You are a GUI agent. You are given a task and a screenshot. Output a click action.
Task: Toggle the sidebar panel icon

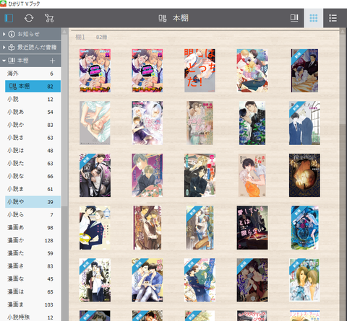9,18
